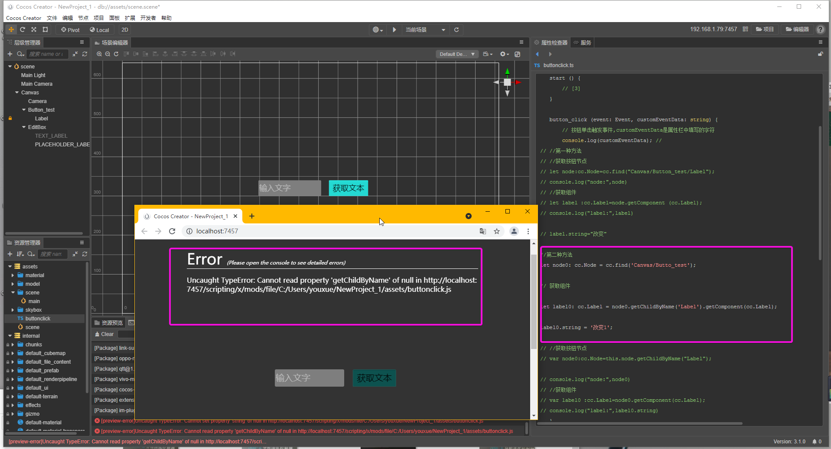Click the 项目 folder button
Viewport: 831px width, 449px height.
pos(765,29)
